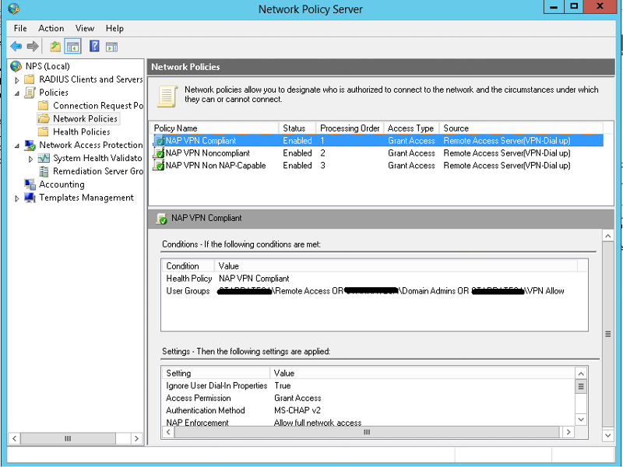The height and width of the screenshot is (467, 623).
Task: Click console tree horizontal scrollbar thumb
Action: click(68, 438)
